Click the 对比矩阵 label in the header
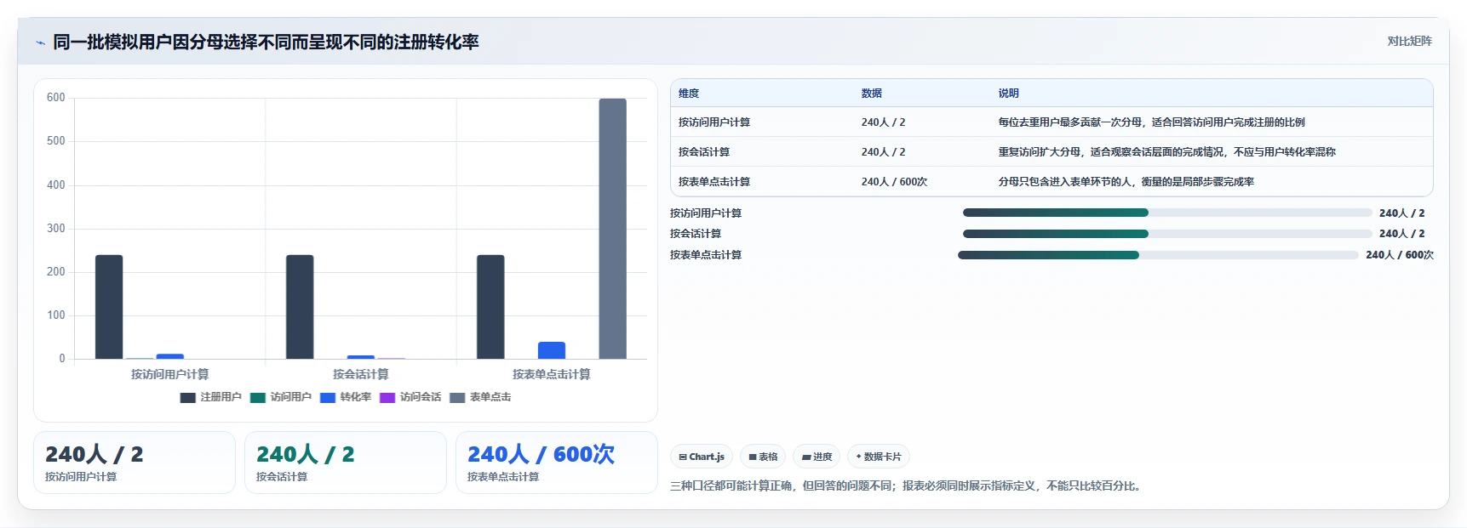The image size is (1467, 528). click(1409, 41)
